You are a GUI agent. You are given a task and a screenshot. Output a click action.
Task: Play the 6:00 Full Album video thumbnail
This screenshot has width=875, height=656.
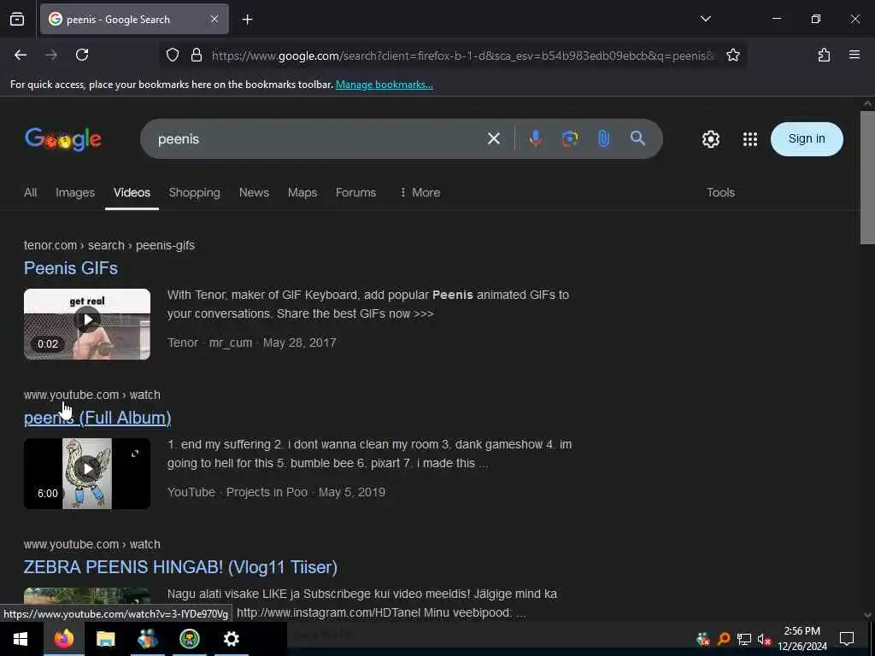click(x=87, y=473)
